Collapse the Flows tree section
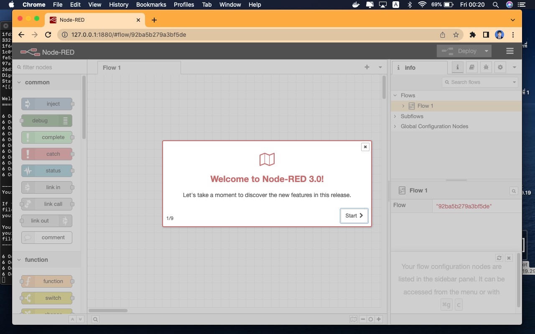 [395, 96]
